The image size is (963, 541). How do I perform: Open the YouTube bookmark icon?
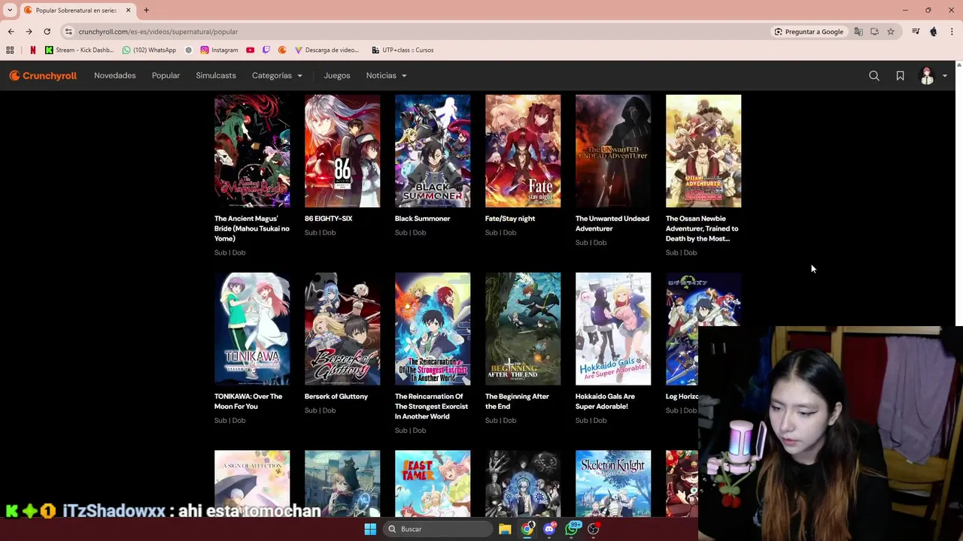(250, 50)
